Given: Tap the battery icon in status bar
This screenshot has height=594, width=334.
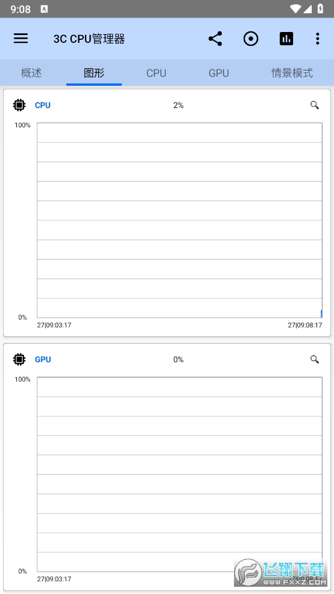Looking at the screenshot, I should click(320, 8).
